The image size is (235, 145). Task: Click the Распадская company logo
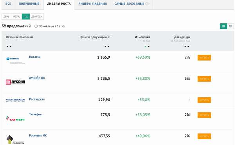15,100
